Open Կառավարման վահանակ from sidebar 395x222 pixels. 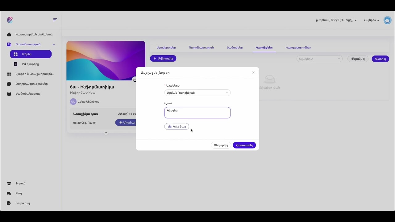click(34, 35)
